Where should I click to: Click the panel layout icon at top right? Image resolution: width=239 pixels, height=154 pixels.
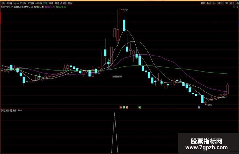(x=237, y=7)
